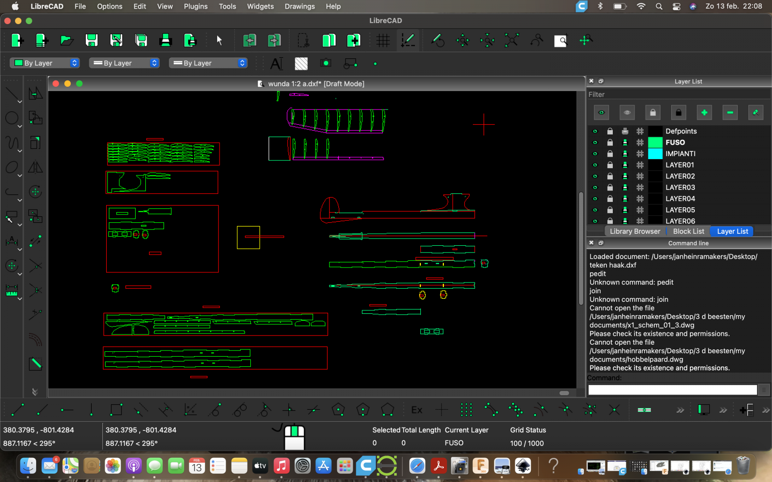Click the Auto Zoom icon
Viewport: 772px width, 482px height.
click(511, 40)
